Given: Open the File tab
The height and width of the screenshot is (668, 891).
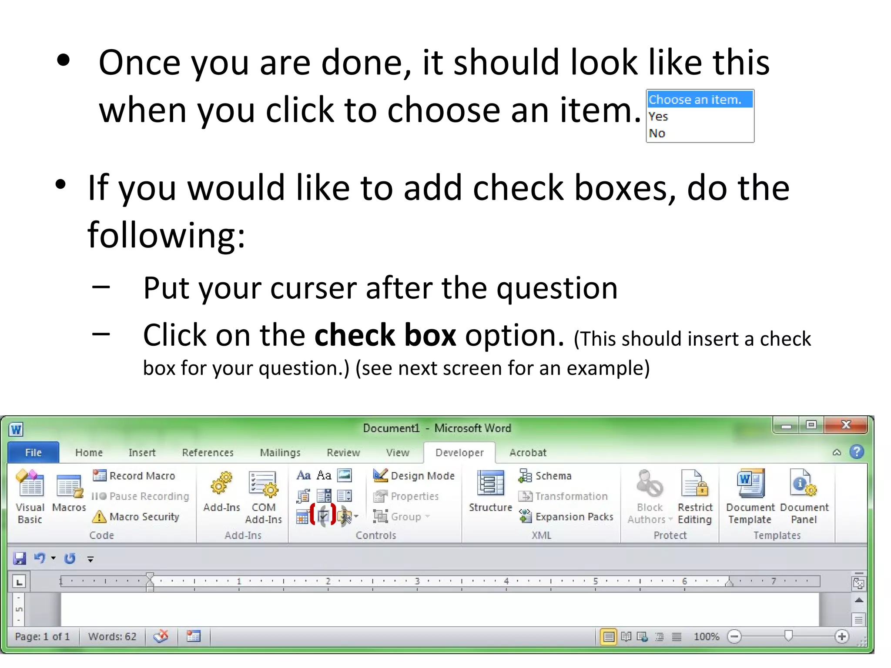Looking at the screenshot, I should tap(33, 453).
